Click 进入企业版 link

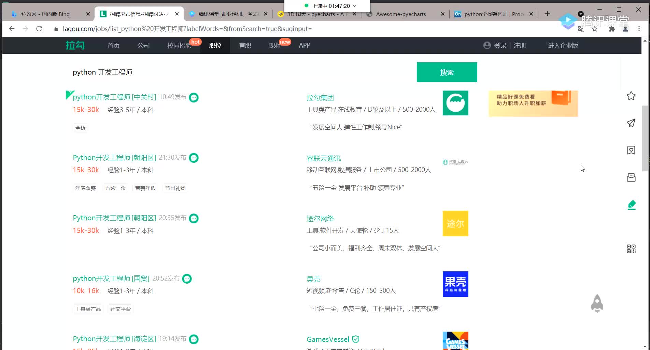click(563, 46)
